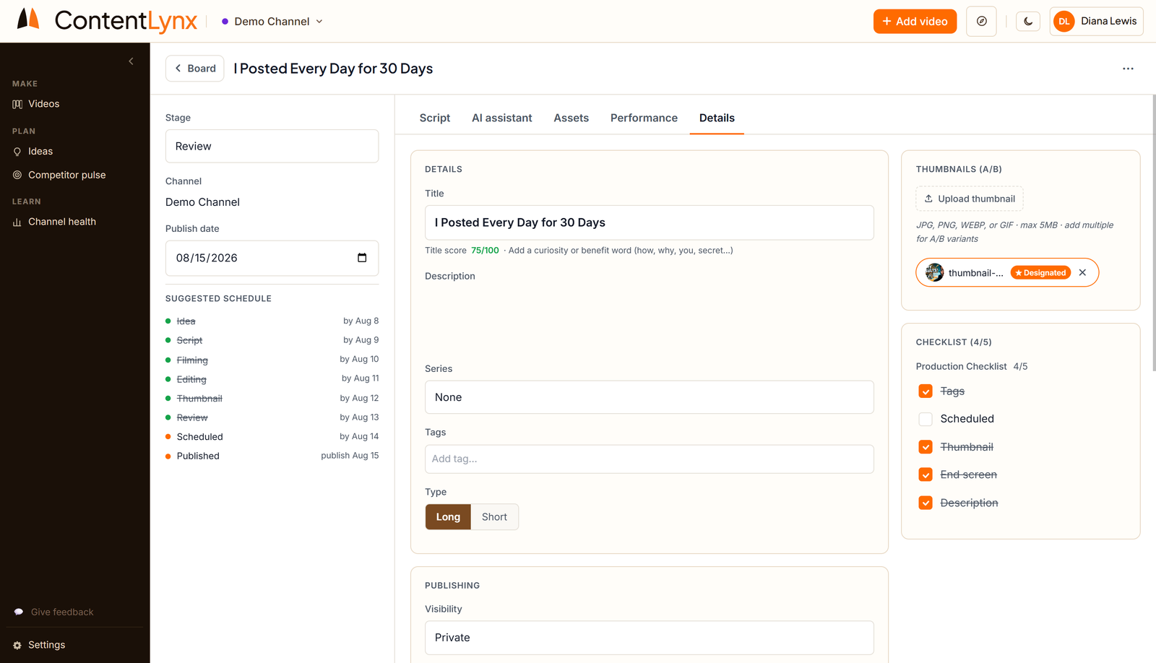The width and height of the screenshot is (1156, 663).
Task: Click the ContentLynx logo icon
Action: click(x=28, y=19)
